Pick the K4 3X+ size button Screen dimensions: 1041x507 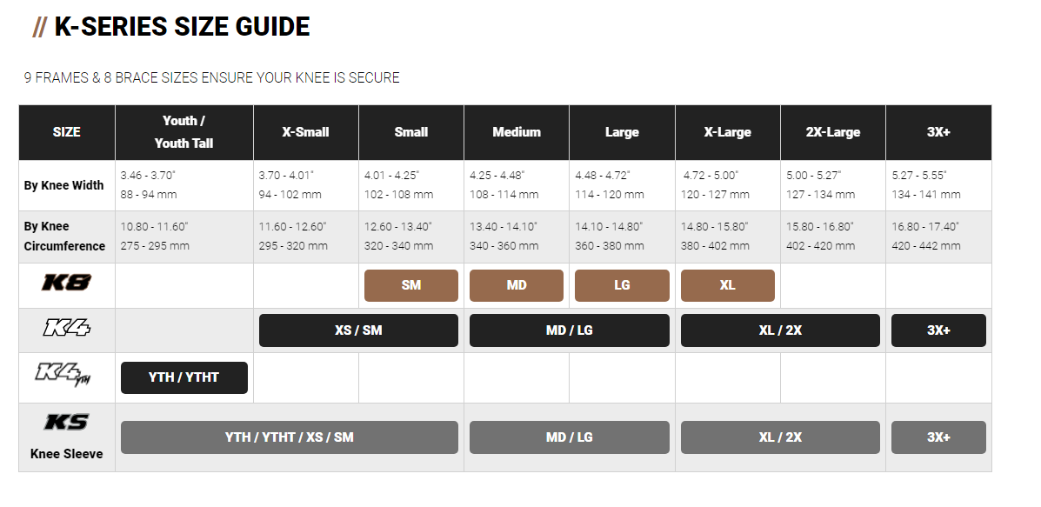938,330
